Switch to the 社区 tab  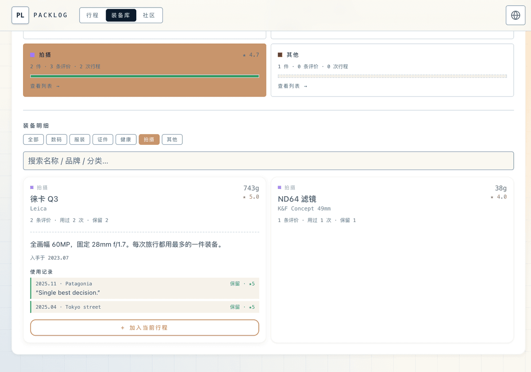(x=149, y=15)
